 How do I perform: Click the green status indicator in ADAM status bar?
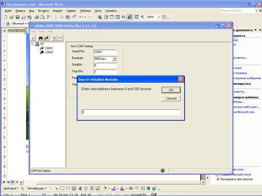[x=162, y=170]
